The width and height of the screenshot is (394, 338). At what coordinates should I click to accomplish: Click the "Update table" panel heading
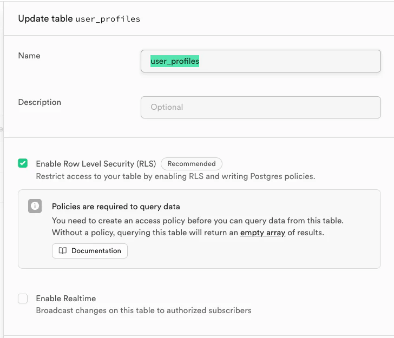pyautogui.click(x=45, y=18)
